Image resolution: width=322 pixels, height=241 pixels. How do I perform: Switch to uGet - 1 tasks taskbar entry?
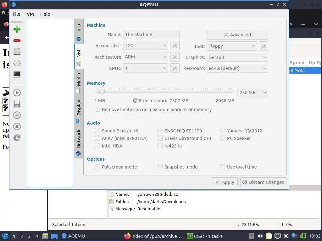[x=205, y=236]
